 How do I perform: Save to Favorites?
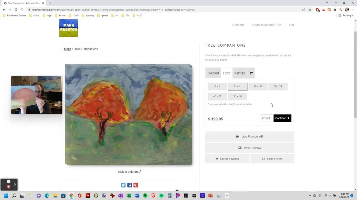[227, 159]
